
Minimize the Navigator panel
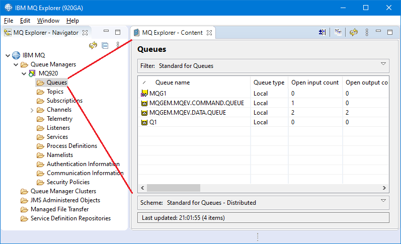pyautogui.click(x=106, y=31)
